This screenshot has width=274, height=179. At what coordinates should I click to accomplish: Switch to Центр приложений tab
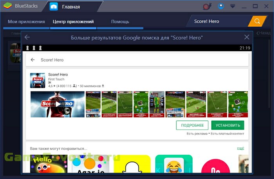pyautogui.click(x=73, y=21)
